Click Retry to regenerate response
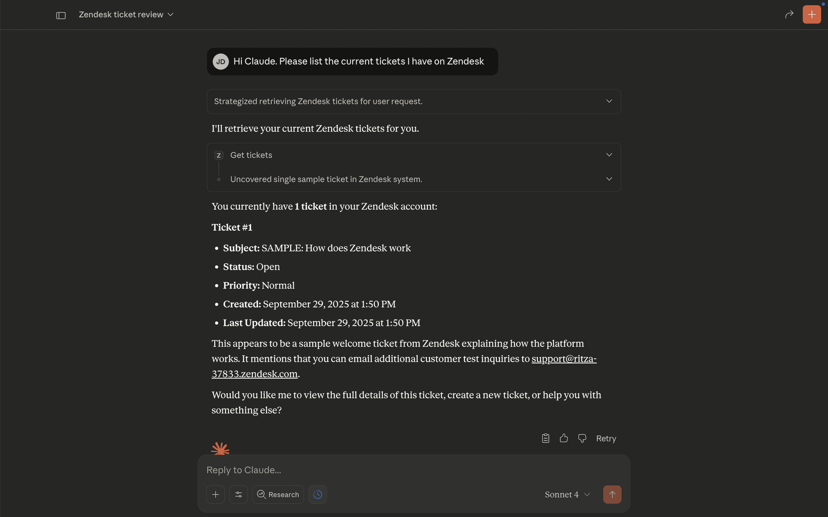 coord(606,438)
